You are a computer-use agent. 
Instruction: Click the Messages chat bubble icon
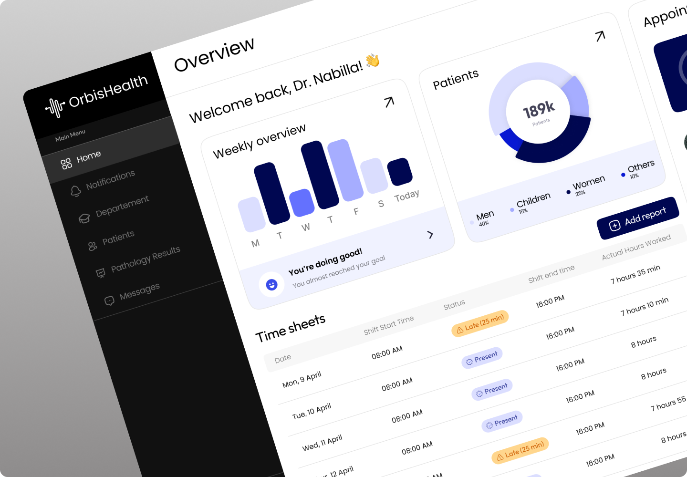pyautogui.click(x=109, y=300)
